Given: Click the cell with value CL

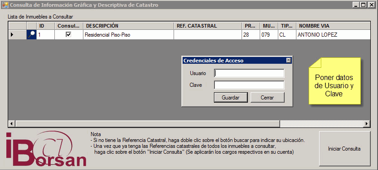Looking at the screenshot, I should click(x=287, y=35).
